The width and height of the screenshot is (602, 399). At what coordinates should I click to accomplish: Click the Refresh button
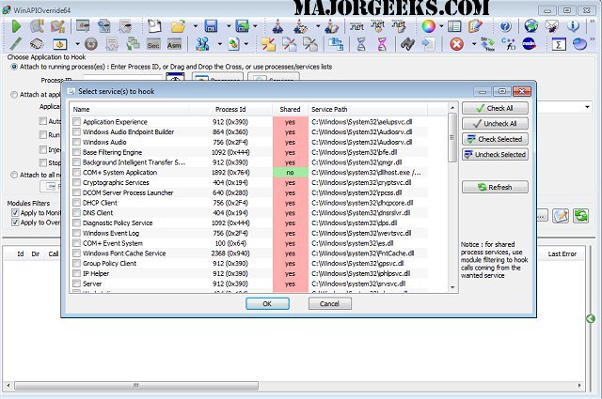click(x=495, y=187)
